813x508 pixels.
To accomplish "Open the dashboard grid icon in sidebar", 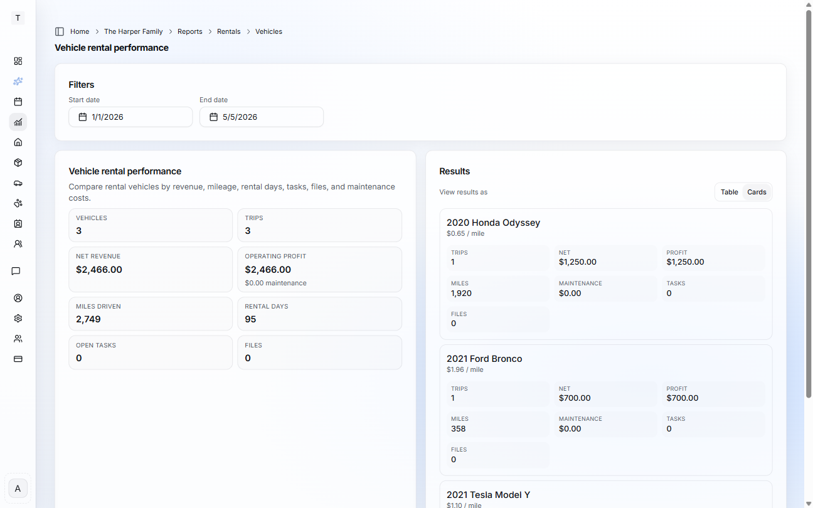I will click(x=18, y=61).
